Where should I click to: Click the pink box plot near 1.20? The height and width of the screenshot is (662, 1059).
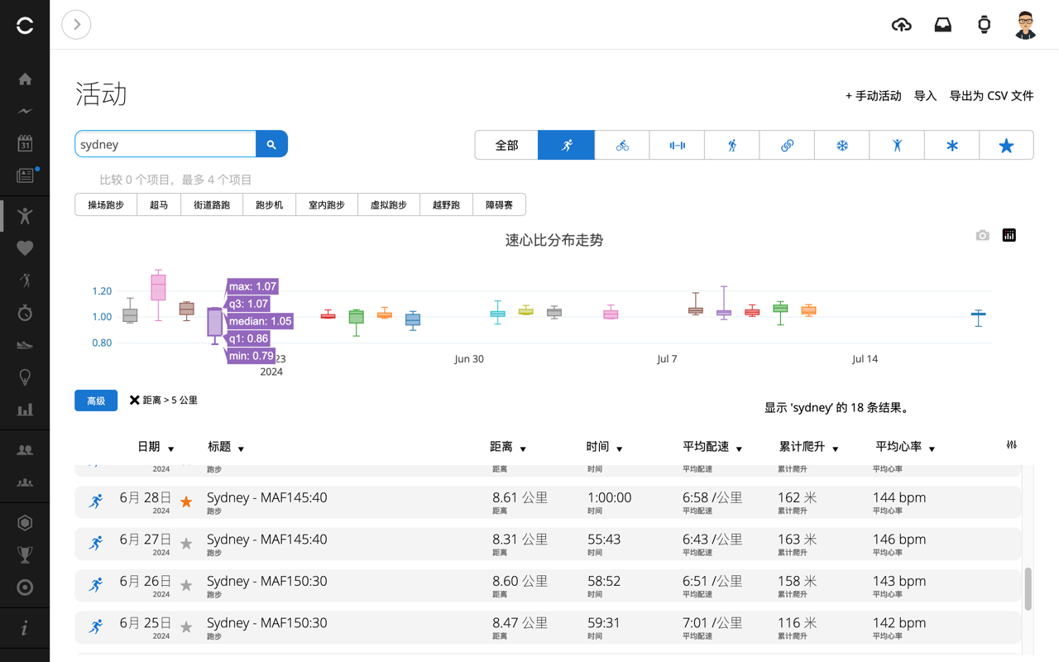(x=158, y=287)
